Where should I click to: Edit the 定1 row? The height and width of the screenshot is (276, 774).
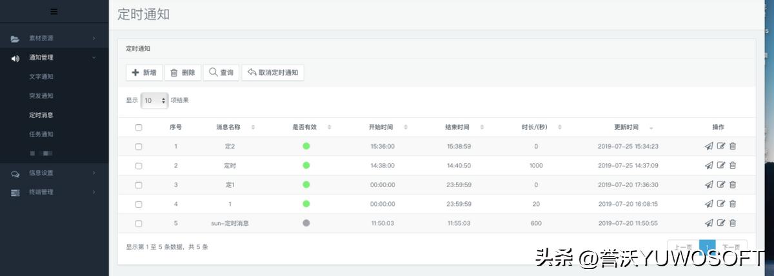point(721,185)
